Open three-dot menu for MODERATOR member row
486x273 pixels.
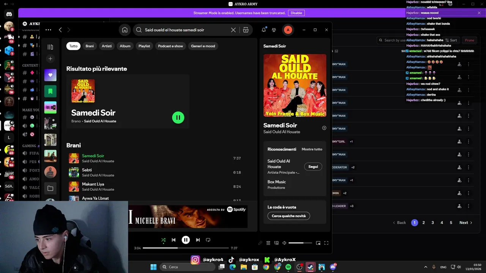(x=469, y=167)
